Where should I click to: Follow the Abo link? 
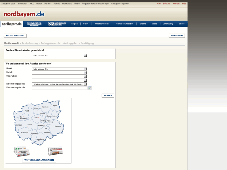coord(159,4)
